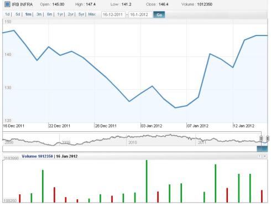Click the Open value 145.00

click(x=58, y=4)
